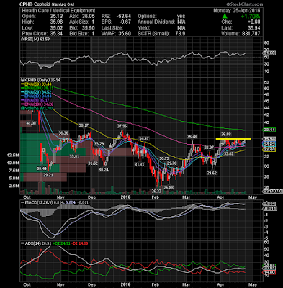Click the yellow horizontal resistance line
This screenshot has width=283, height=288.
[233, 139]
